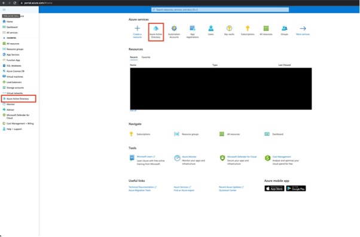Image resolution: width=360 pixels, height=237 pixels.
Task: Open the Azure Monitor tool link
Action: pos(189,157)
